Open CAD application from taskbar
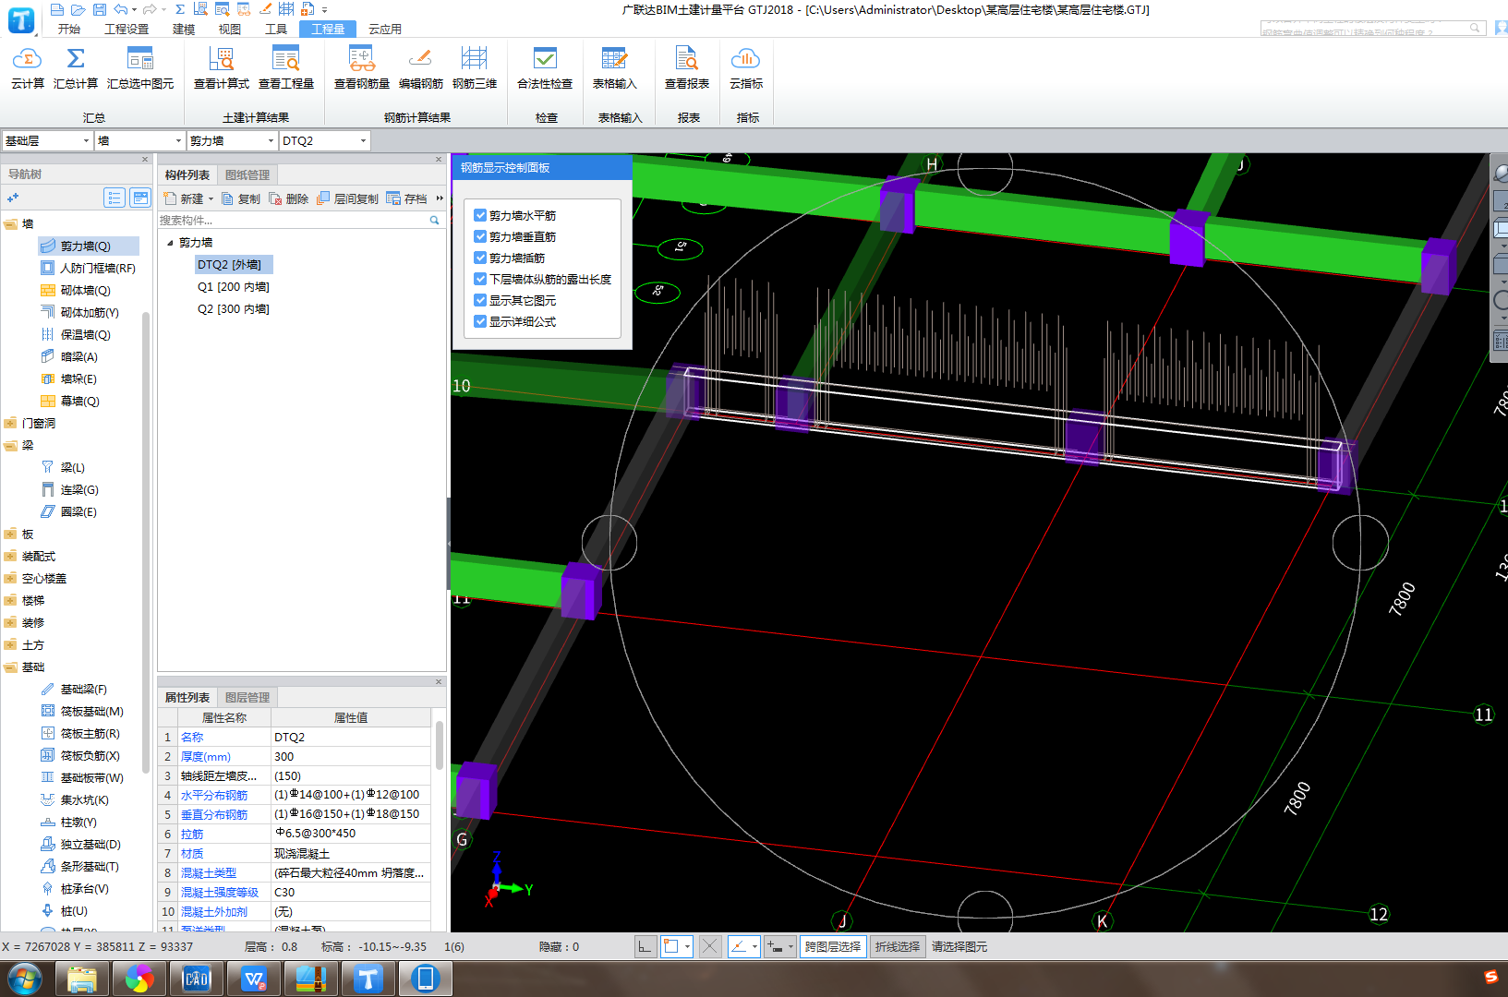1508x997 pixels. point(197,979)
